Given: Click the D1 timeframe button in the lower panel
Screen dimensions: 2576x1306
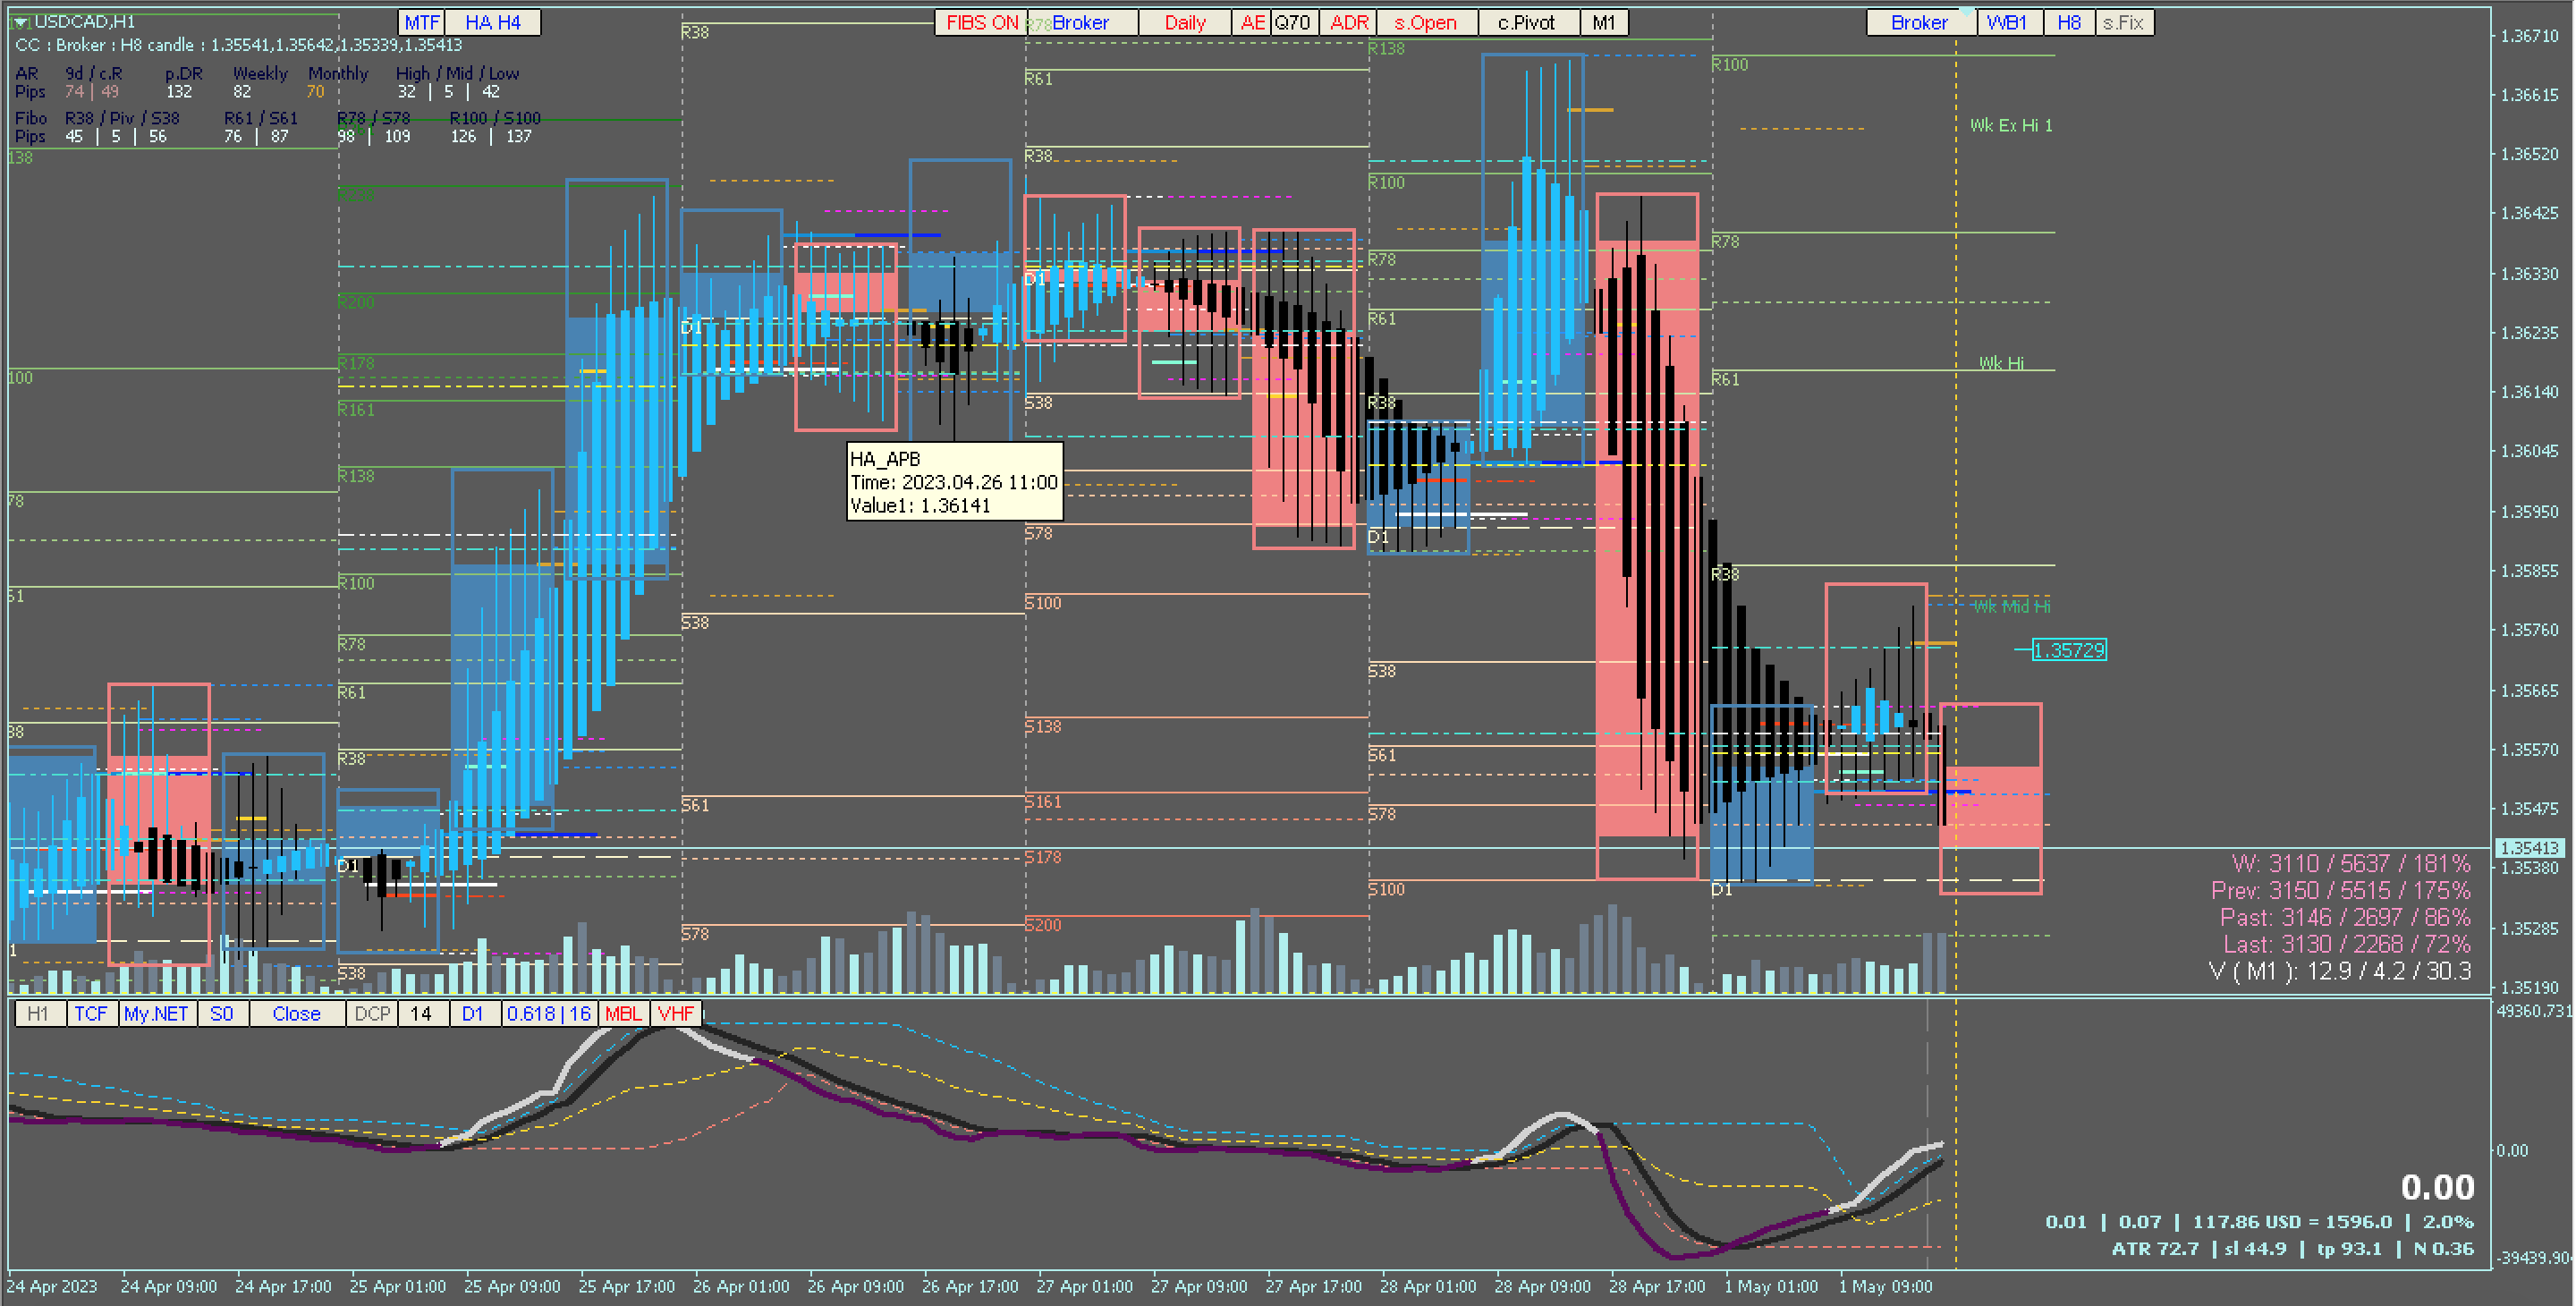Looking at the screenshot, I should [472, 1013].
